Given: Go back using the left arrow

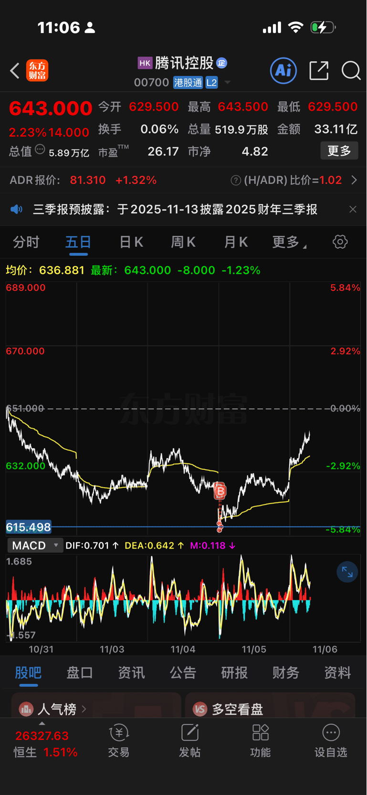Looking at the screenshot, I should (15, 71).
